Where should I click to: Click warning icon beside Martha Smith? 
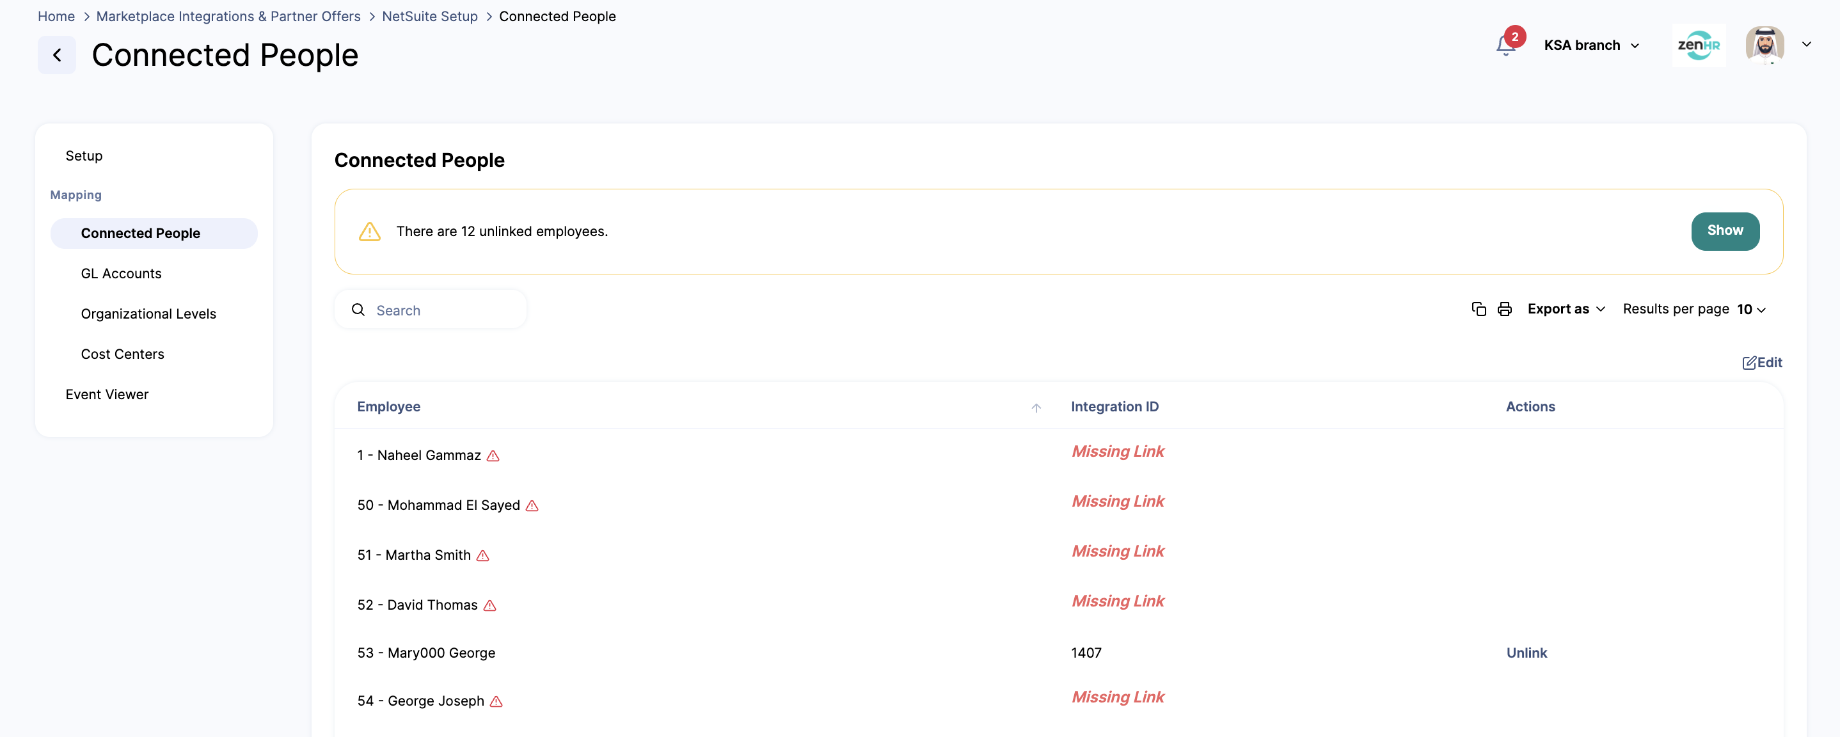(483, 555)
